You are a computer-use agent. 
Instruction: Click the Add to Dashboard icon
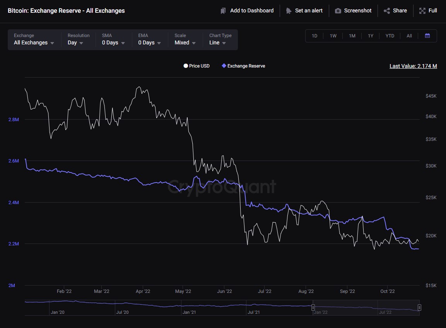(x=223, y=10)
